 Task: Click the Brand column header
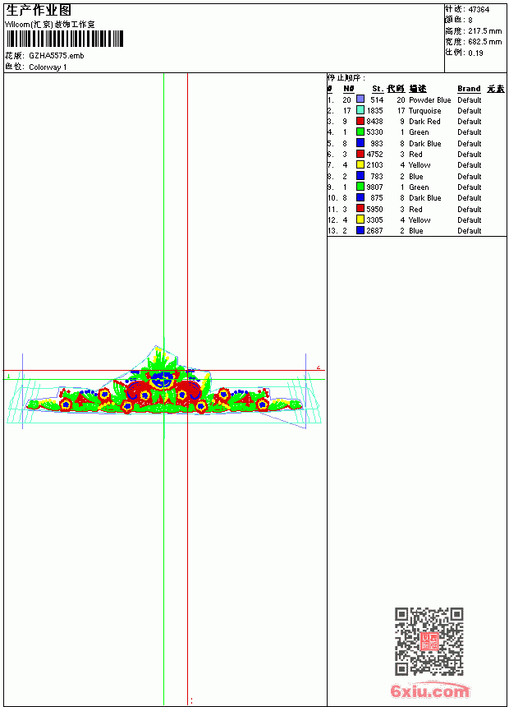point(469,89)
